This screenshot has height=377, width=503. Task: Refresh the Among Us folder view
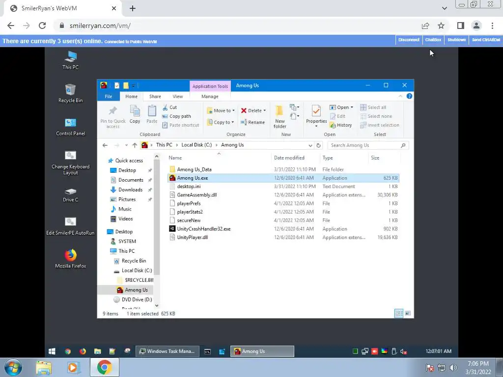pyautogui.click(x=318, y=145)
